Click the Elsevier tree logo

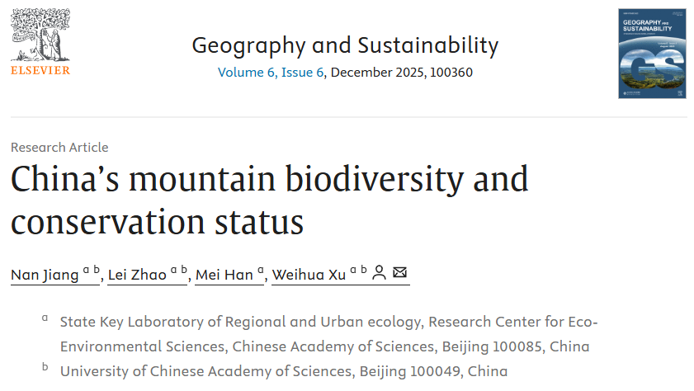pyautogui.click(x=40, y=35)
